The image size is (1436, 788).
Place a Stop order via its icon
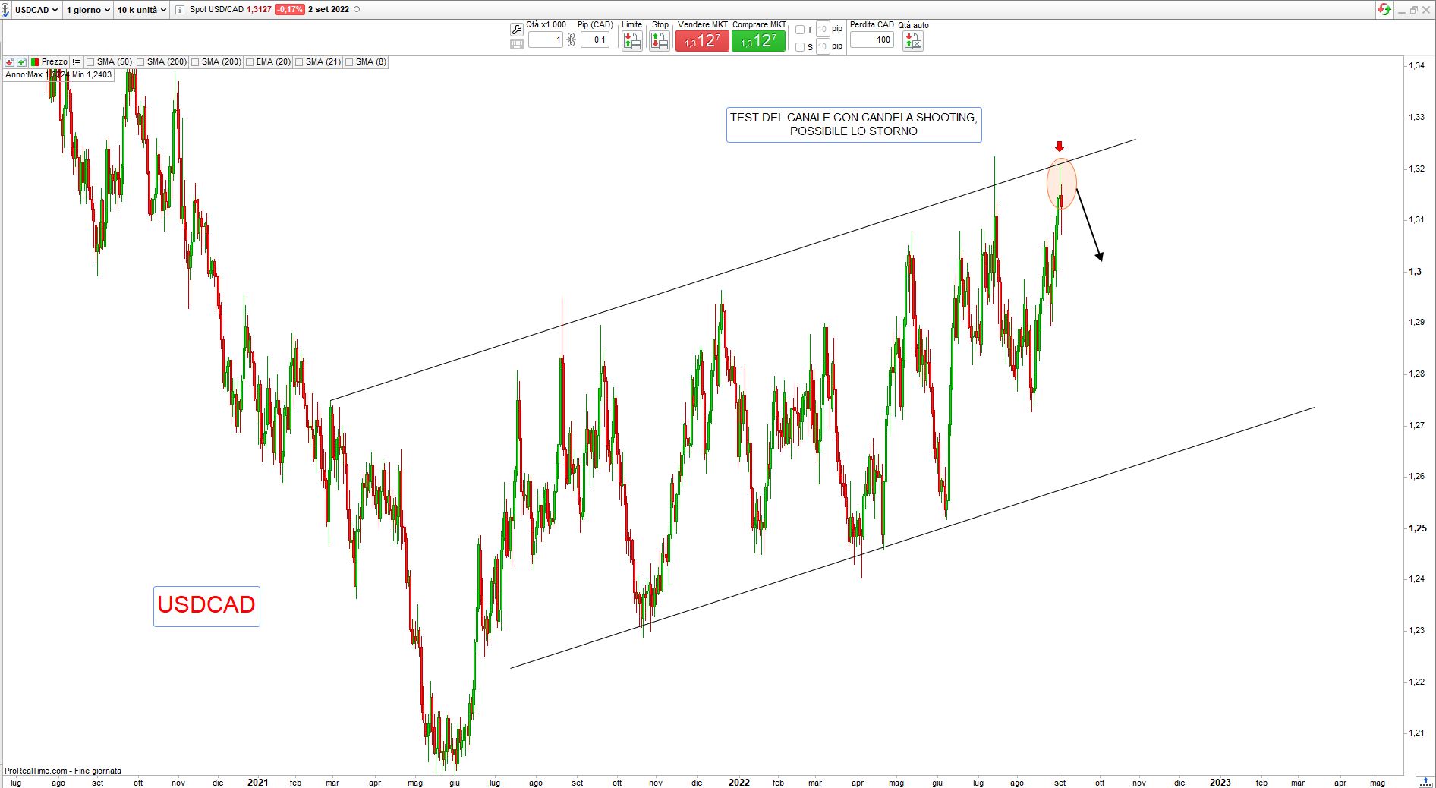[660, 41]
